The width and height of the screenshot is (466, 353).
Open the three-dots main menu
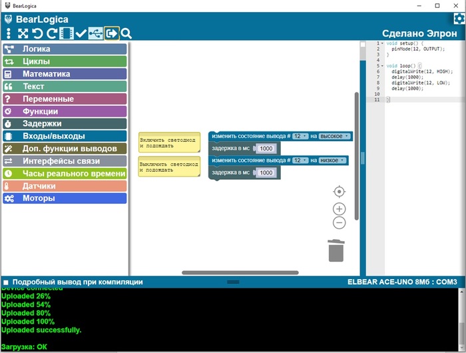click(x=9, y=33)
